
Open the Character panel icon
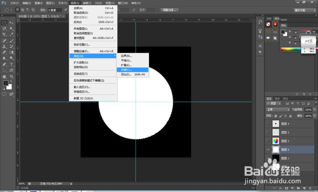point(260,46)
